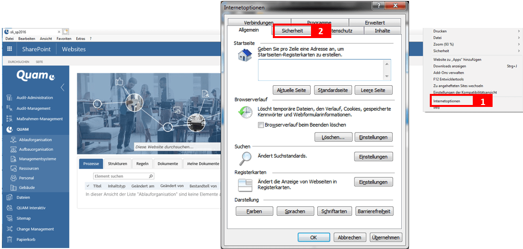This screenshot has height=249, width=523.
Task: Open the Ansicht menu
Action: pyautogui.click(x=46, y=39)
